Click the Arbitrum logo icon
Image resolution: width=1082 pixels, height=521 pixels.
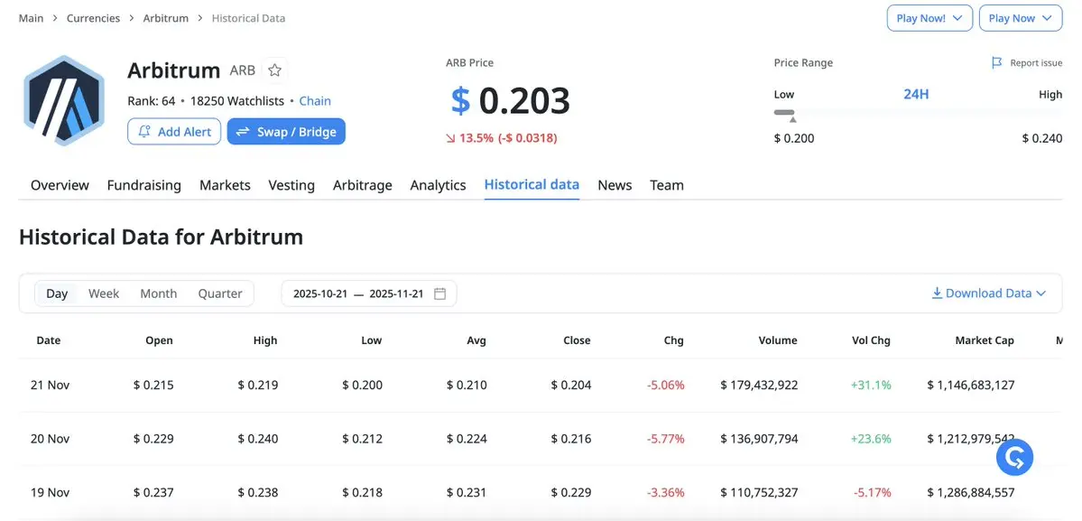click(x=65, y=101)
